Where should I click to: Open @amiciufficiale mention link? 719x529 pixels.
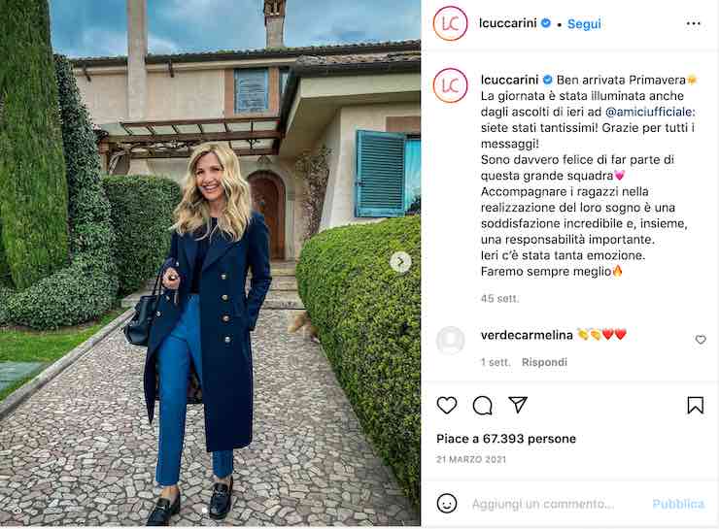pos(650,112)
